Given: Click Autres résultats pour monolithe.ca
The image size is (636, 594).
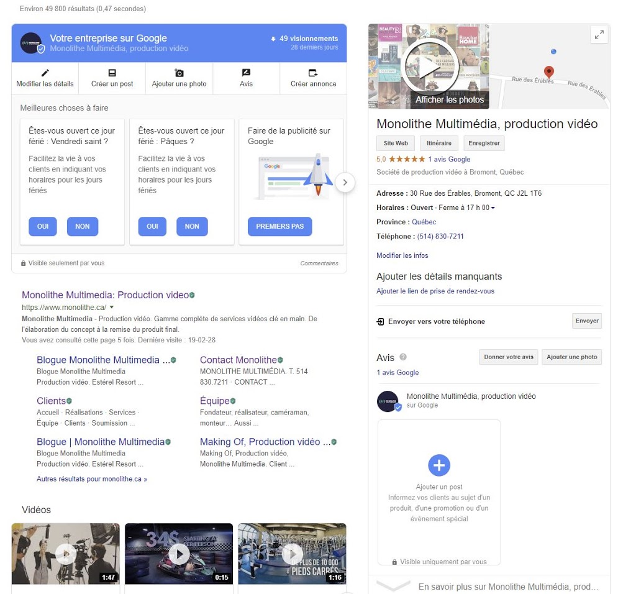Looking at the screenshot, I should tap(92, 479).
